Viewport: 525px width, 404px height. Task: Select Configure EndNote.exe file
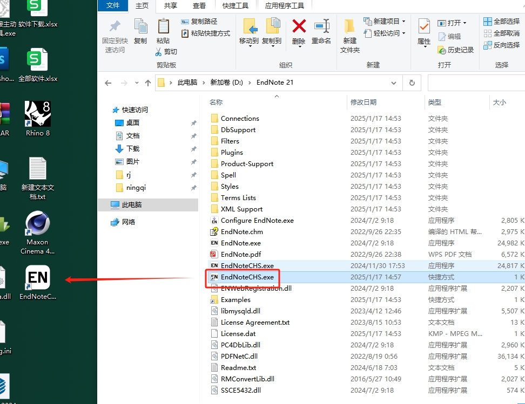[252, 221]
